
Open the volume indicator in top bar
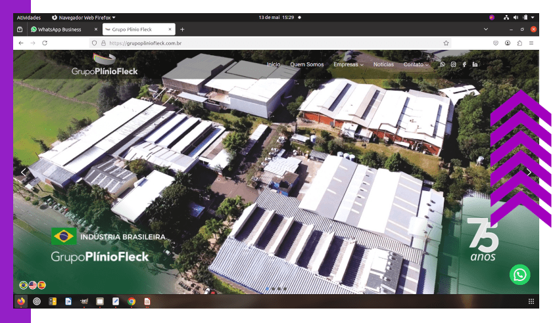click(516, 17)
